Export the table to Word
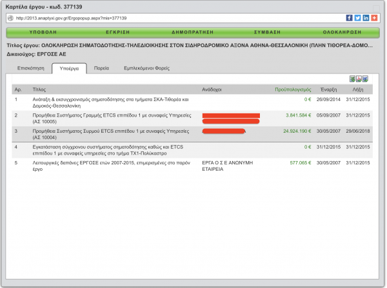 365,79
